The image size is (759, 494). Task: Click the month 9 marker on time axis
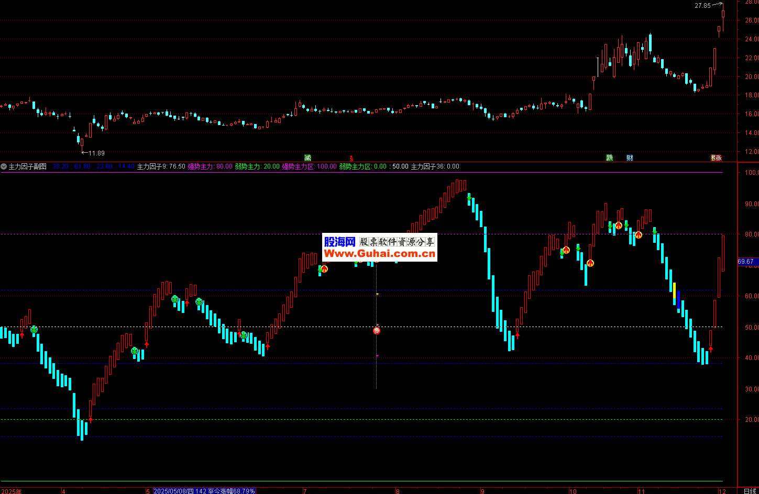(x=482, y=491)
